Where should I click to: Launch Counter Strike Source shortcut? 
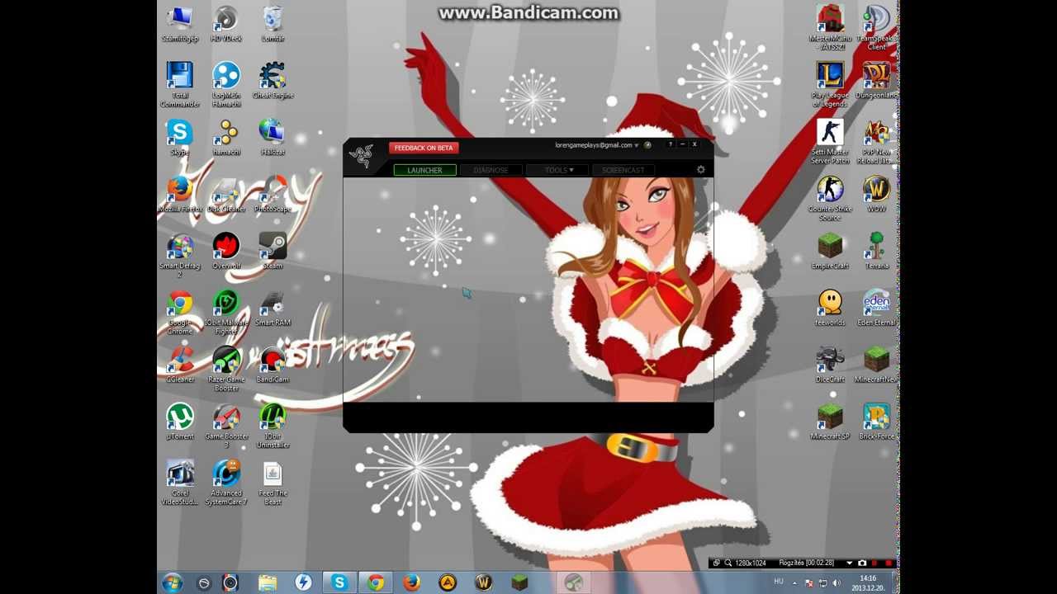(830, 199)
